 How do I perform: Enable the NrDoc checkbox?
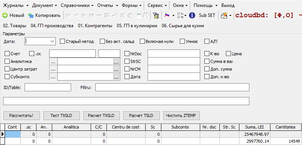[127, 54]
